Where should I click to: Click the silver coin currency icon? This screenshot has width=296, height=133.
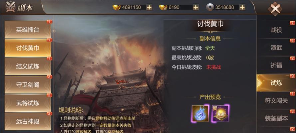[x=210, y=7]
